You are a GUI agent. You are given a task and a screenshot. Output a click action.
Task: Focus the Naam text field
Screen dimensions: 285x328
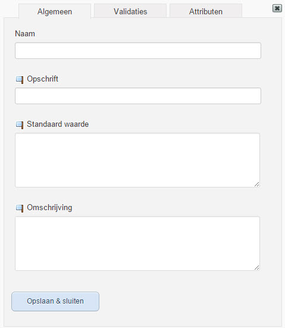[138, 51]
